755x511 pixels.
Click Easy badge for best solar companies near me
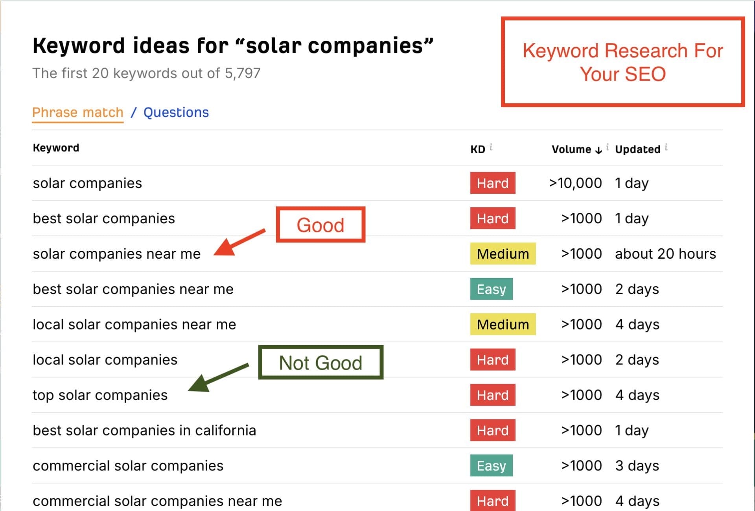(491, 289)
